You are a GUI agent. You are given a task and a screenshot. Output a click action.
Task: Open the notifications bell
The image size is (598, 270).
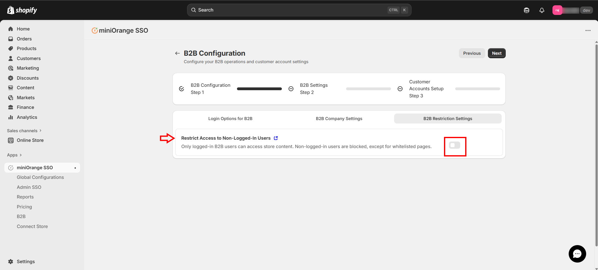click(x=542, y=10)
